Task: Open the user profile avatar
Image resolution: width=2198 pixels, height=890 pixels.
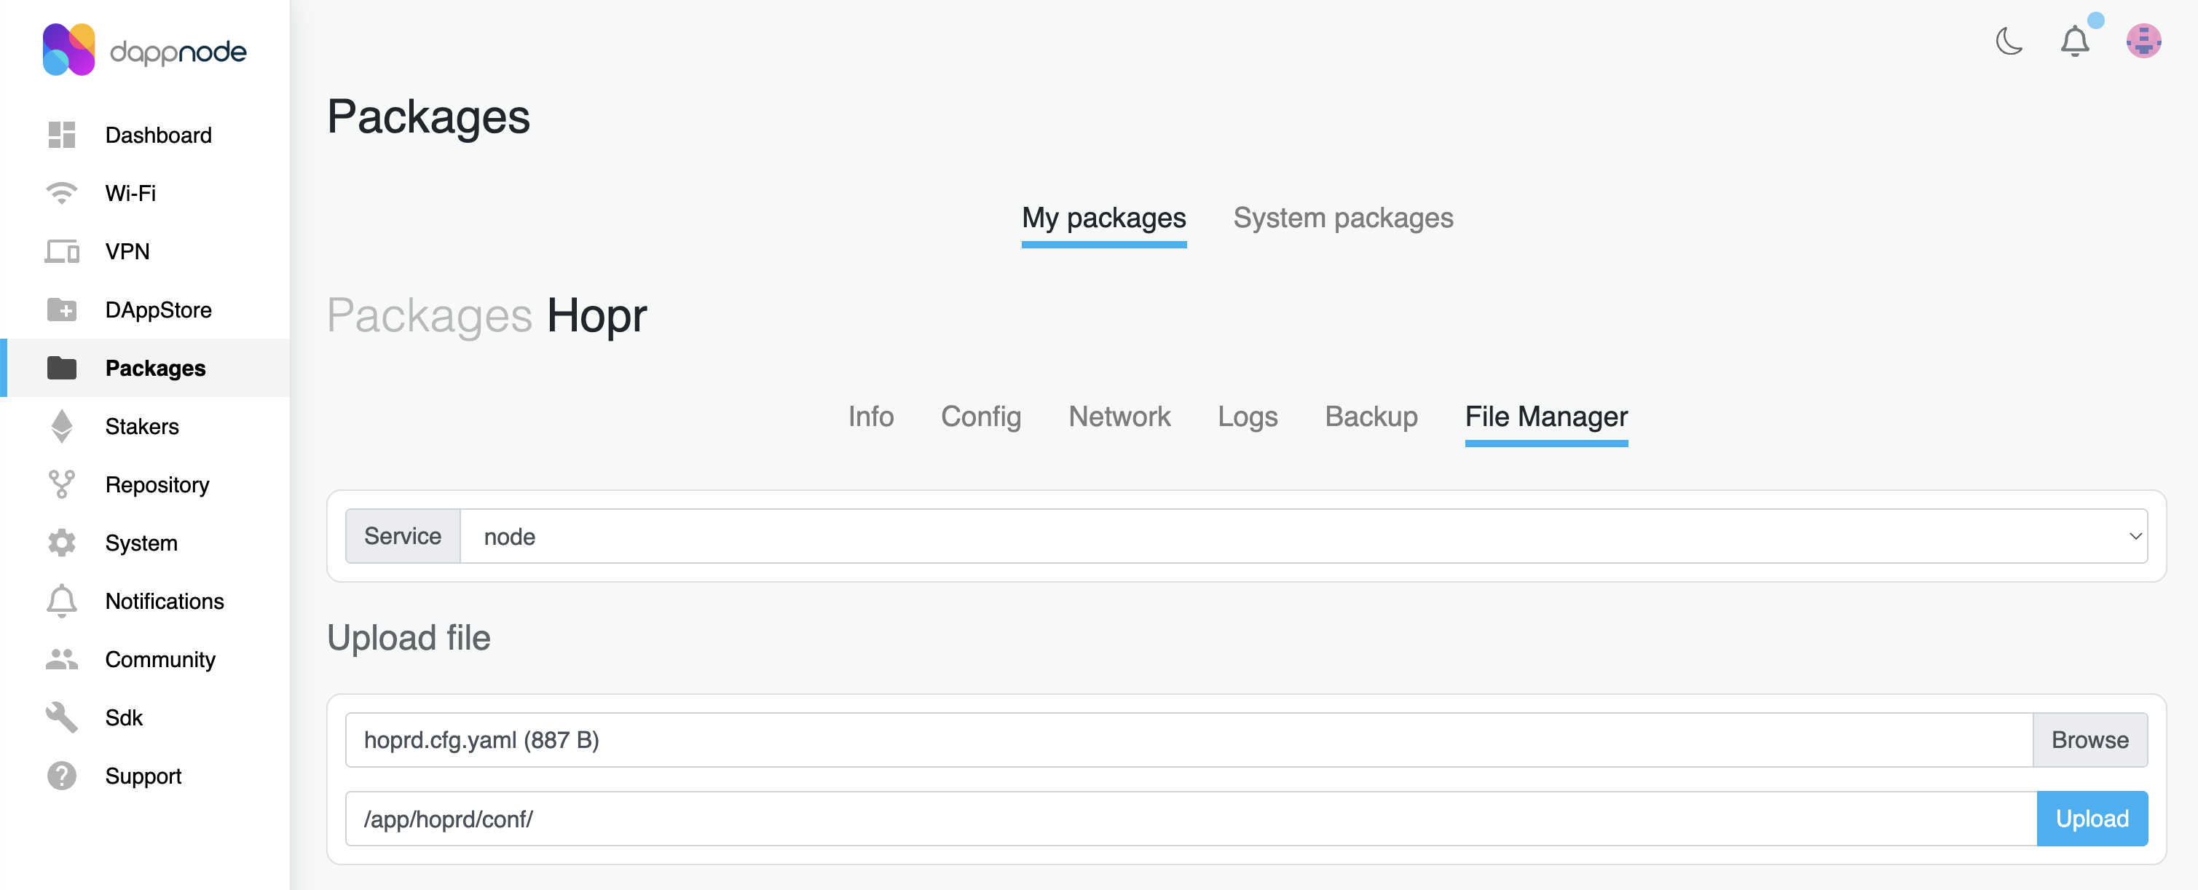Action: point(2143,41)
